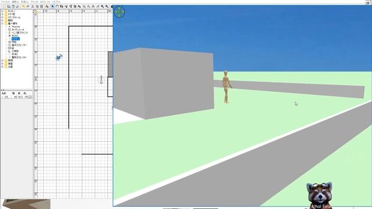Click the 3D view down navigation arrow
372x209 pixels.
tap(119, 15)
